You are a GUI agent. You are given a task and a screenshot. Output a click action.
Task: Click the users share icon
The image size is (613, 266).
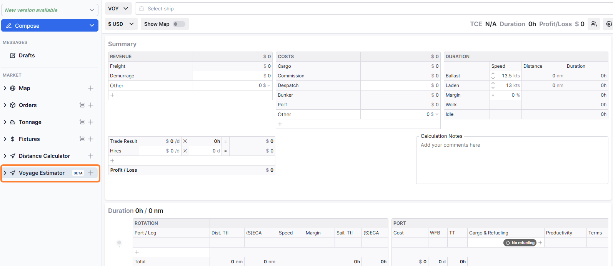click(x=594, y=24)
